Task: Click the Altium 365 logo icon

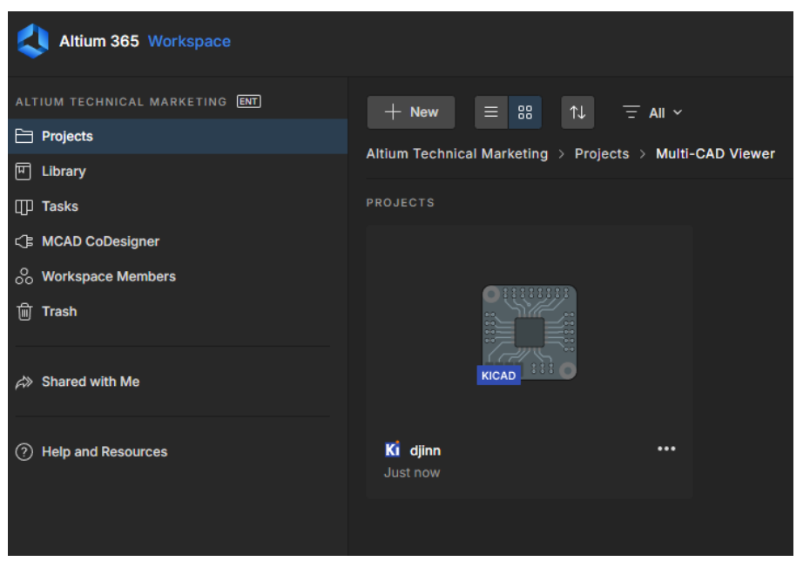Action: click(x=33, y=41)
